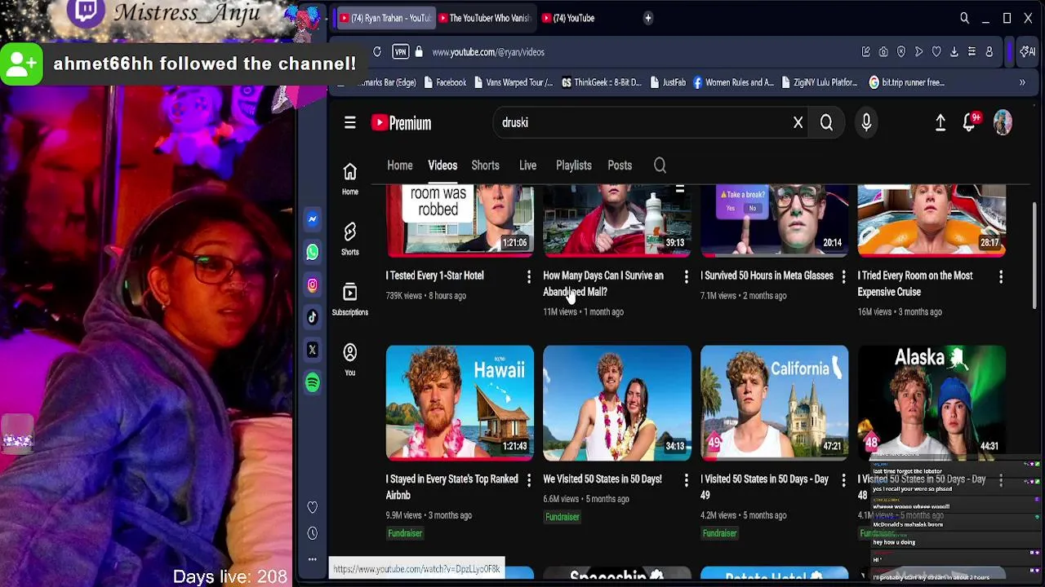Viewport: 1045px width, 587px height.
Task: Switch to the (74) YouTube tab
Action: [x=568, y=18]
